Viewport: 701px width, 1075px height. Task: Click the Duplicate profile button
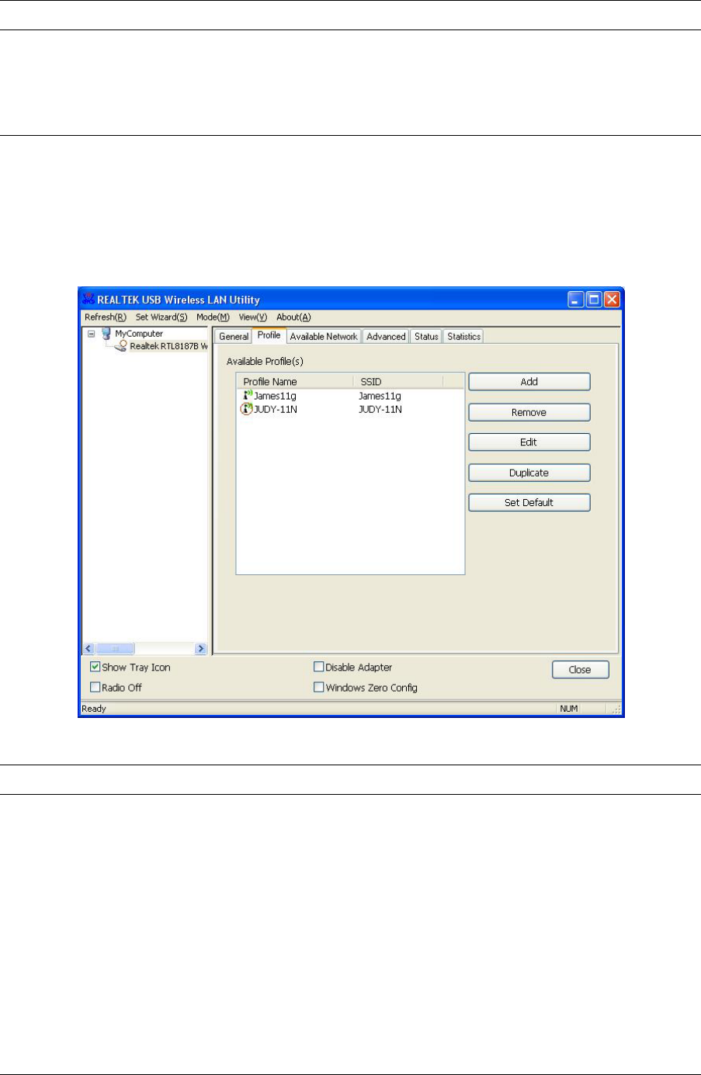(529, 473)
